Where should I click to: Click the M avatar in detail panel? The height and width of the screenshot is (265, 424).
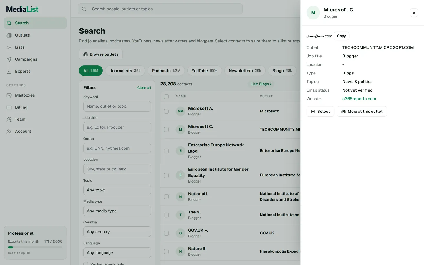(x=313, y=13)
